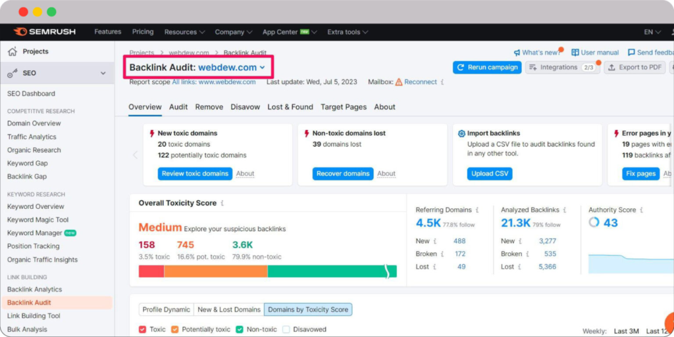Expand the Extra tools menu
The image size is (674, 337).
(348, 32)
